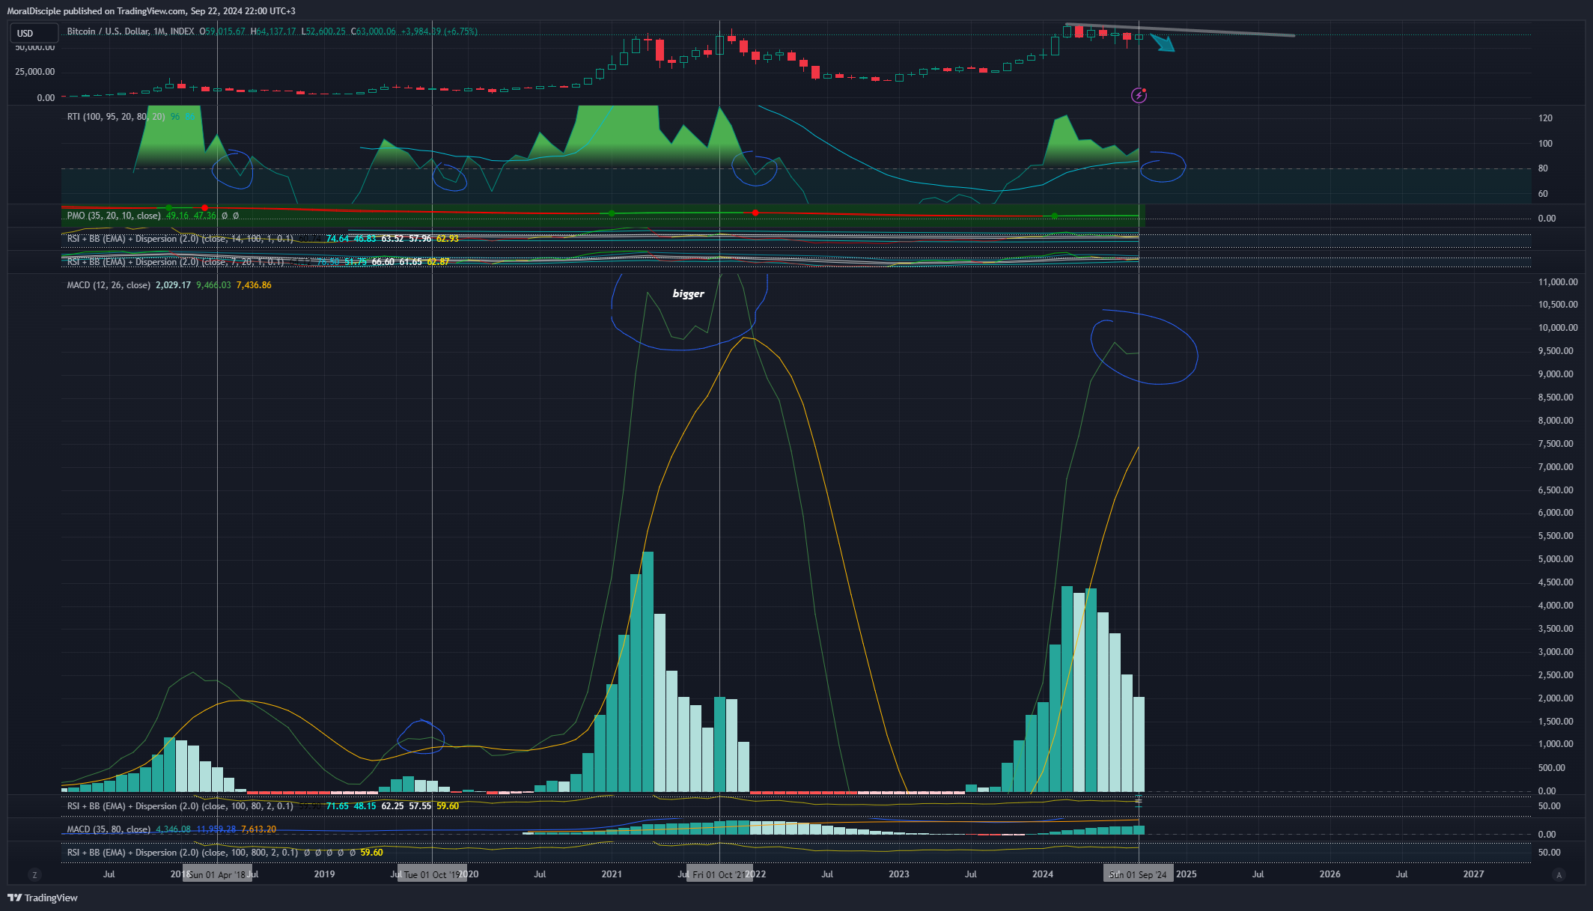Click the +3,984.39 (+6.75%) change value

439,31
